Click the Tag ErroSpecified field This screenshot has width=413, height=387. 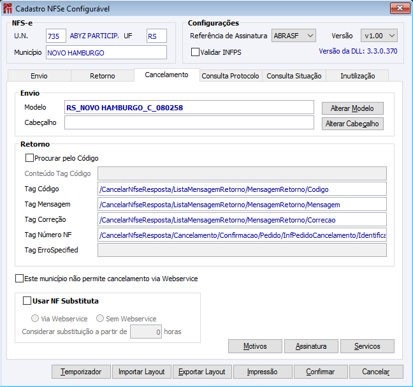click(x=242, y=250)
